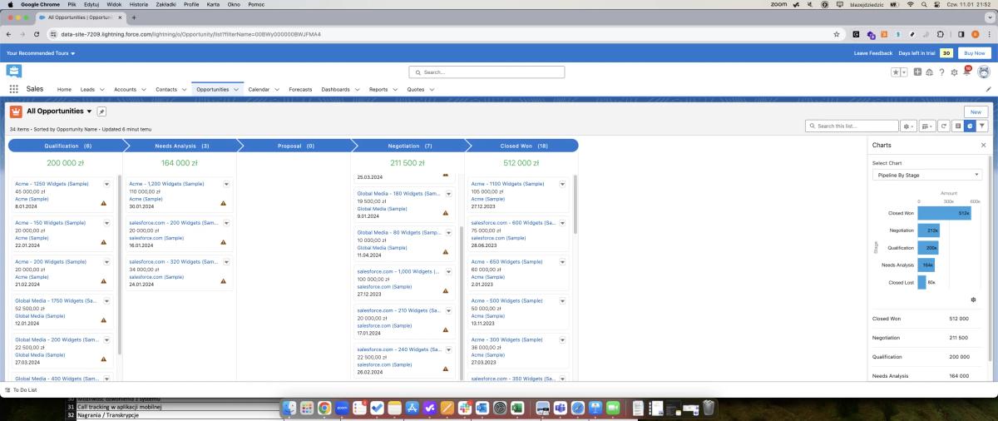Add page to Favorites star
The image size is (998, 421).
click(896, 72)
